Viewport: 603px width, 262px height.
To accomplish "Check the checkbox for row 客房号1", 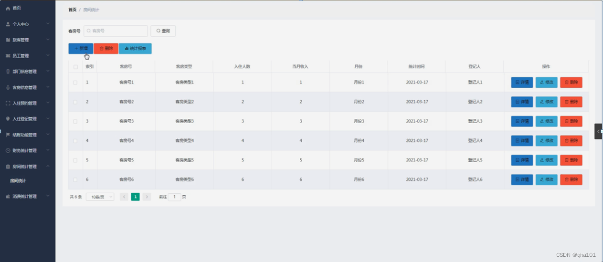I will [75, 83].
